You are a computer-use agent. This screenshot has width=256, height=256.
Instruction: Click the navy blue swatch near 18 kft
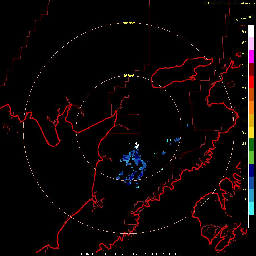pos(251,170)
